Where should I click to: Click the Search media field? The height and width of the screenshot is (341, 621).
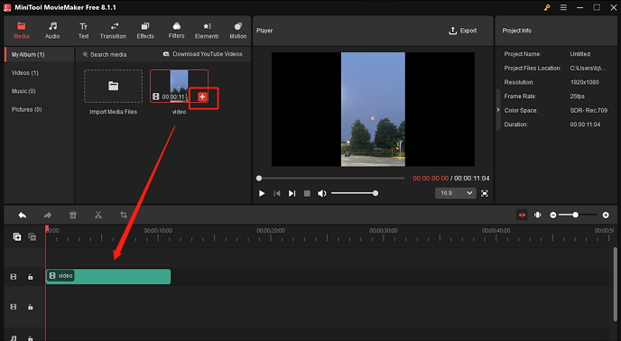coord(107,54)
